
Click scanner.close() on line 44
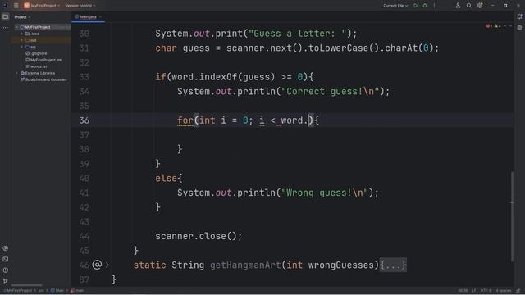click(199, 236)
